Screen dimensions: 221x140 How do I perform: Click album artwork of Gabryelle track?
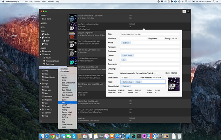coord(73,35)
